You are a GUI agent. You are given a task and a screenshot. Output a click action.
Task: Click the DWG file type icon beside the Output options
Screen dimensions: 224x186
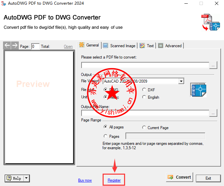[x=198, y=90]
